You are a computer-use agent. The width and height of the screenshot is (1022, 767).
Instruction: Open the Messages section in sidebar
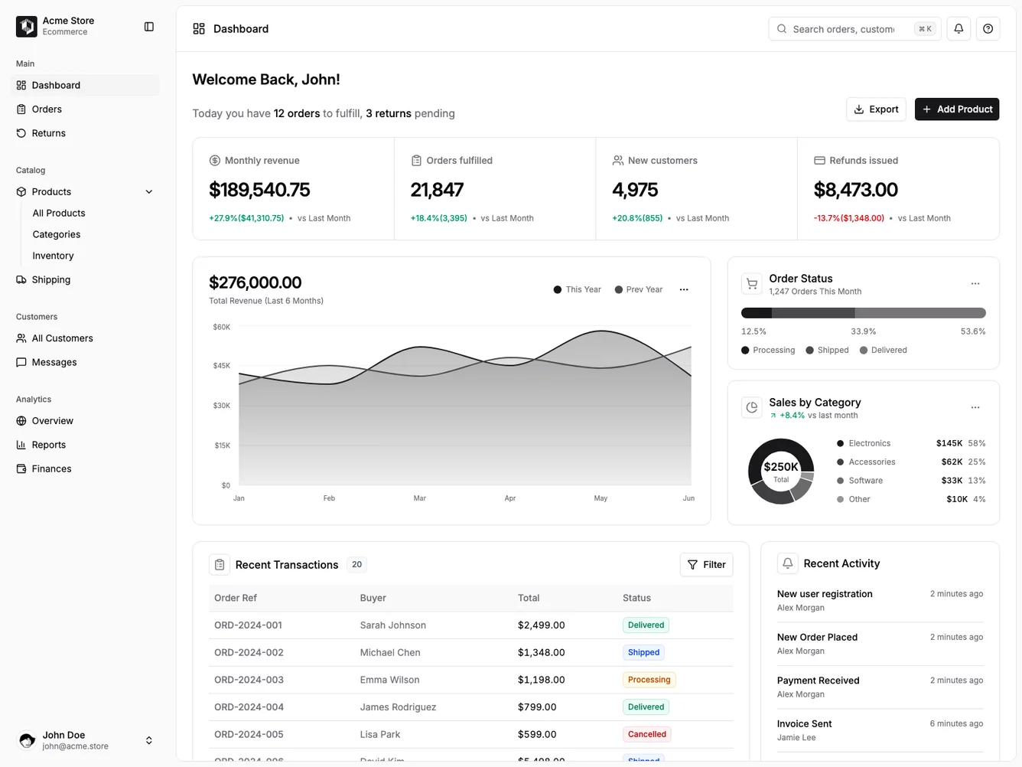[54, 362]
